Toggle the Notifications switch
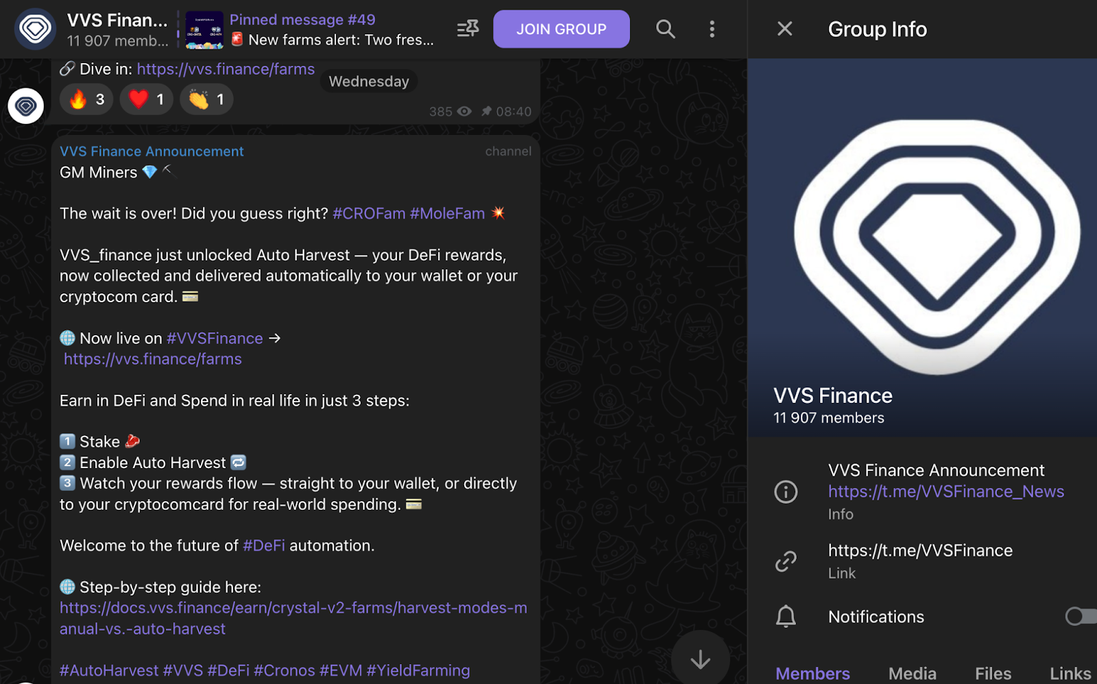The height and width of the screenshot is (684, 1097). coord(1081,617)
